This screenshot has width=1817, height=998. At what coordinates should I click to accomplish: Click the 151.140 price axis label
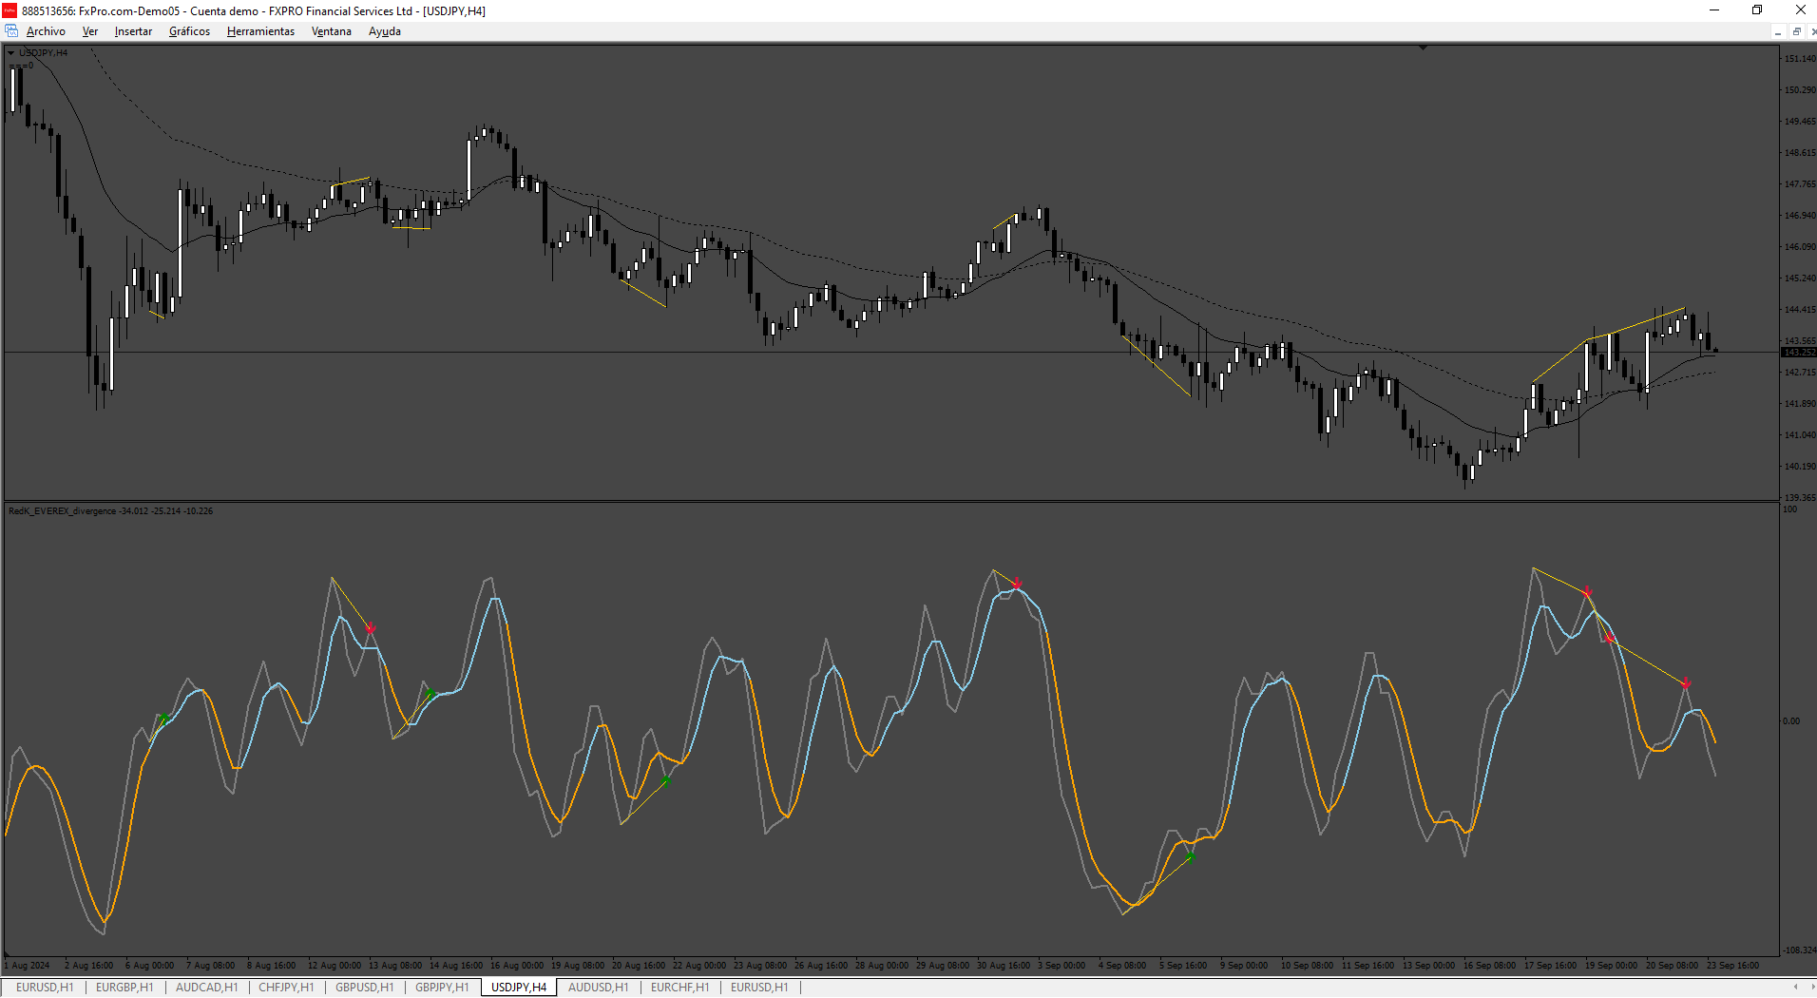click(1799, 59)
